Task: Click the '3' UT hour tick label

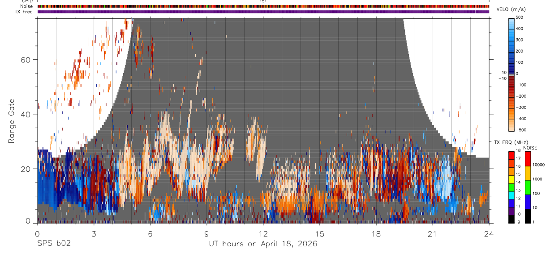Action: coord(94,233)
